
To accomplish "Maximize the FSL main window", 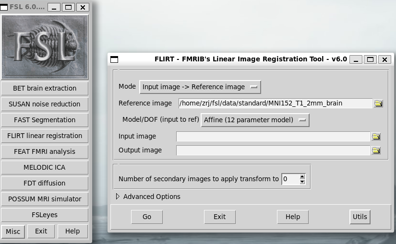I will point(68,7).
